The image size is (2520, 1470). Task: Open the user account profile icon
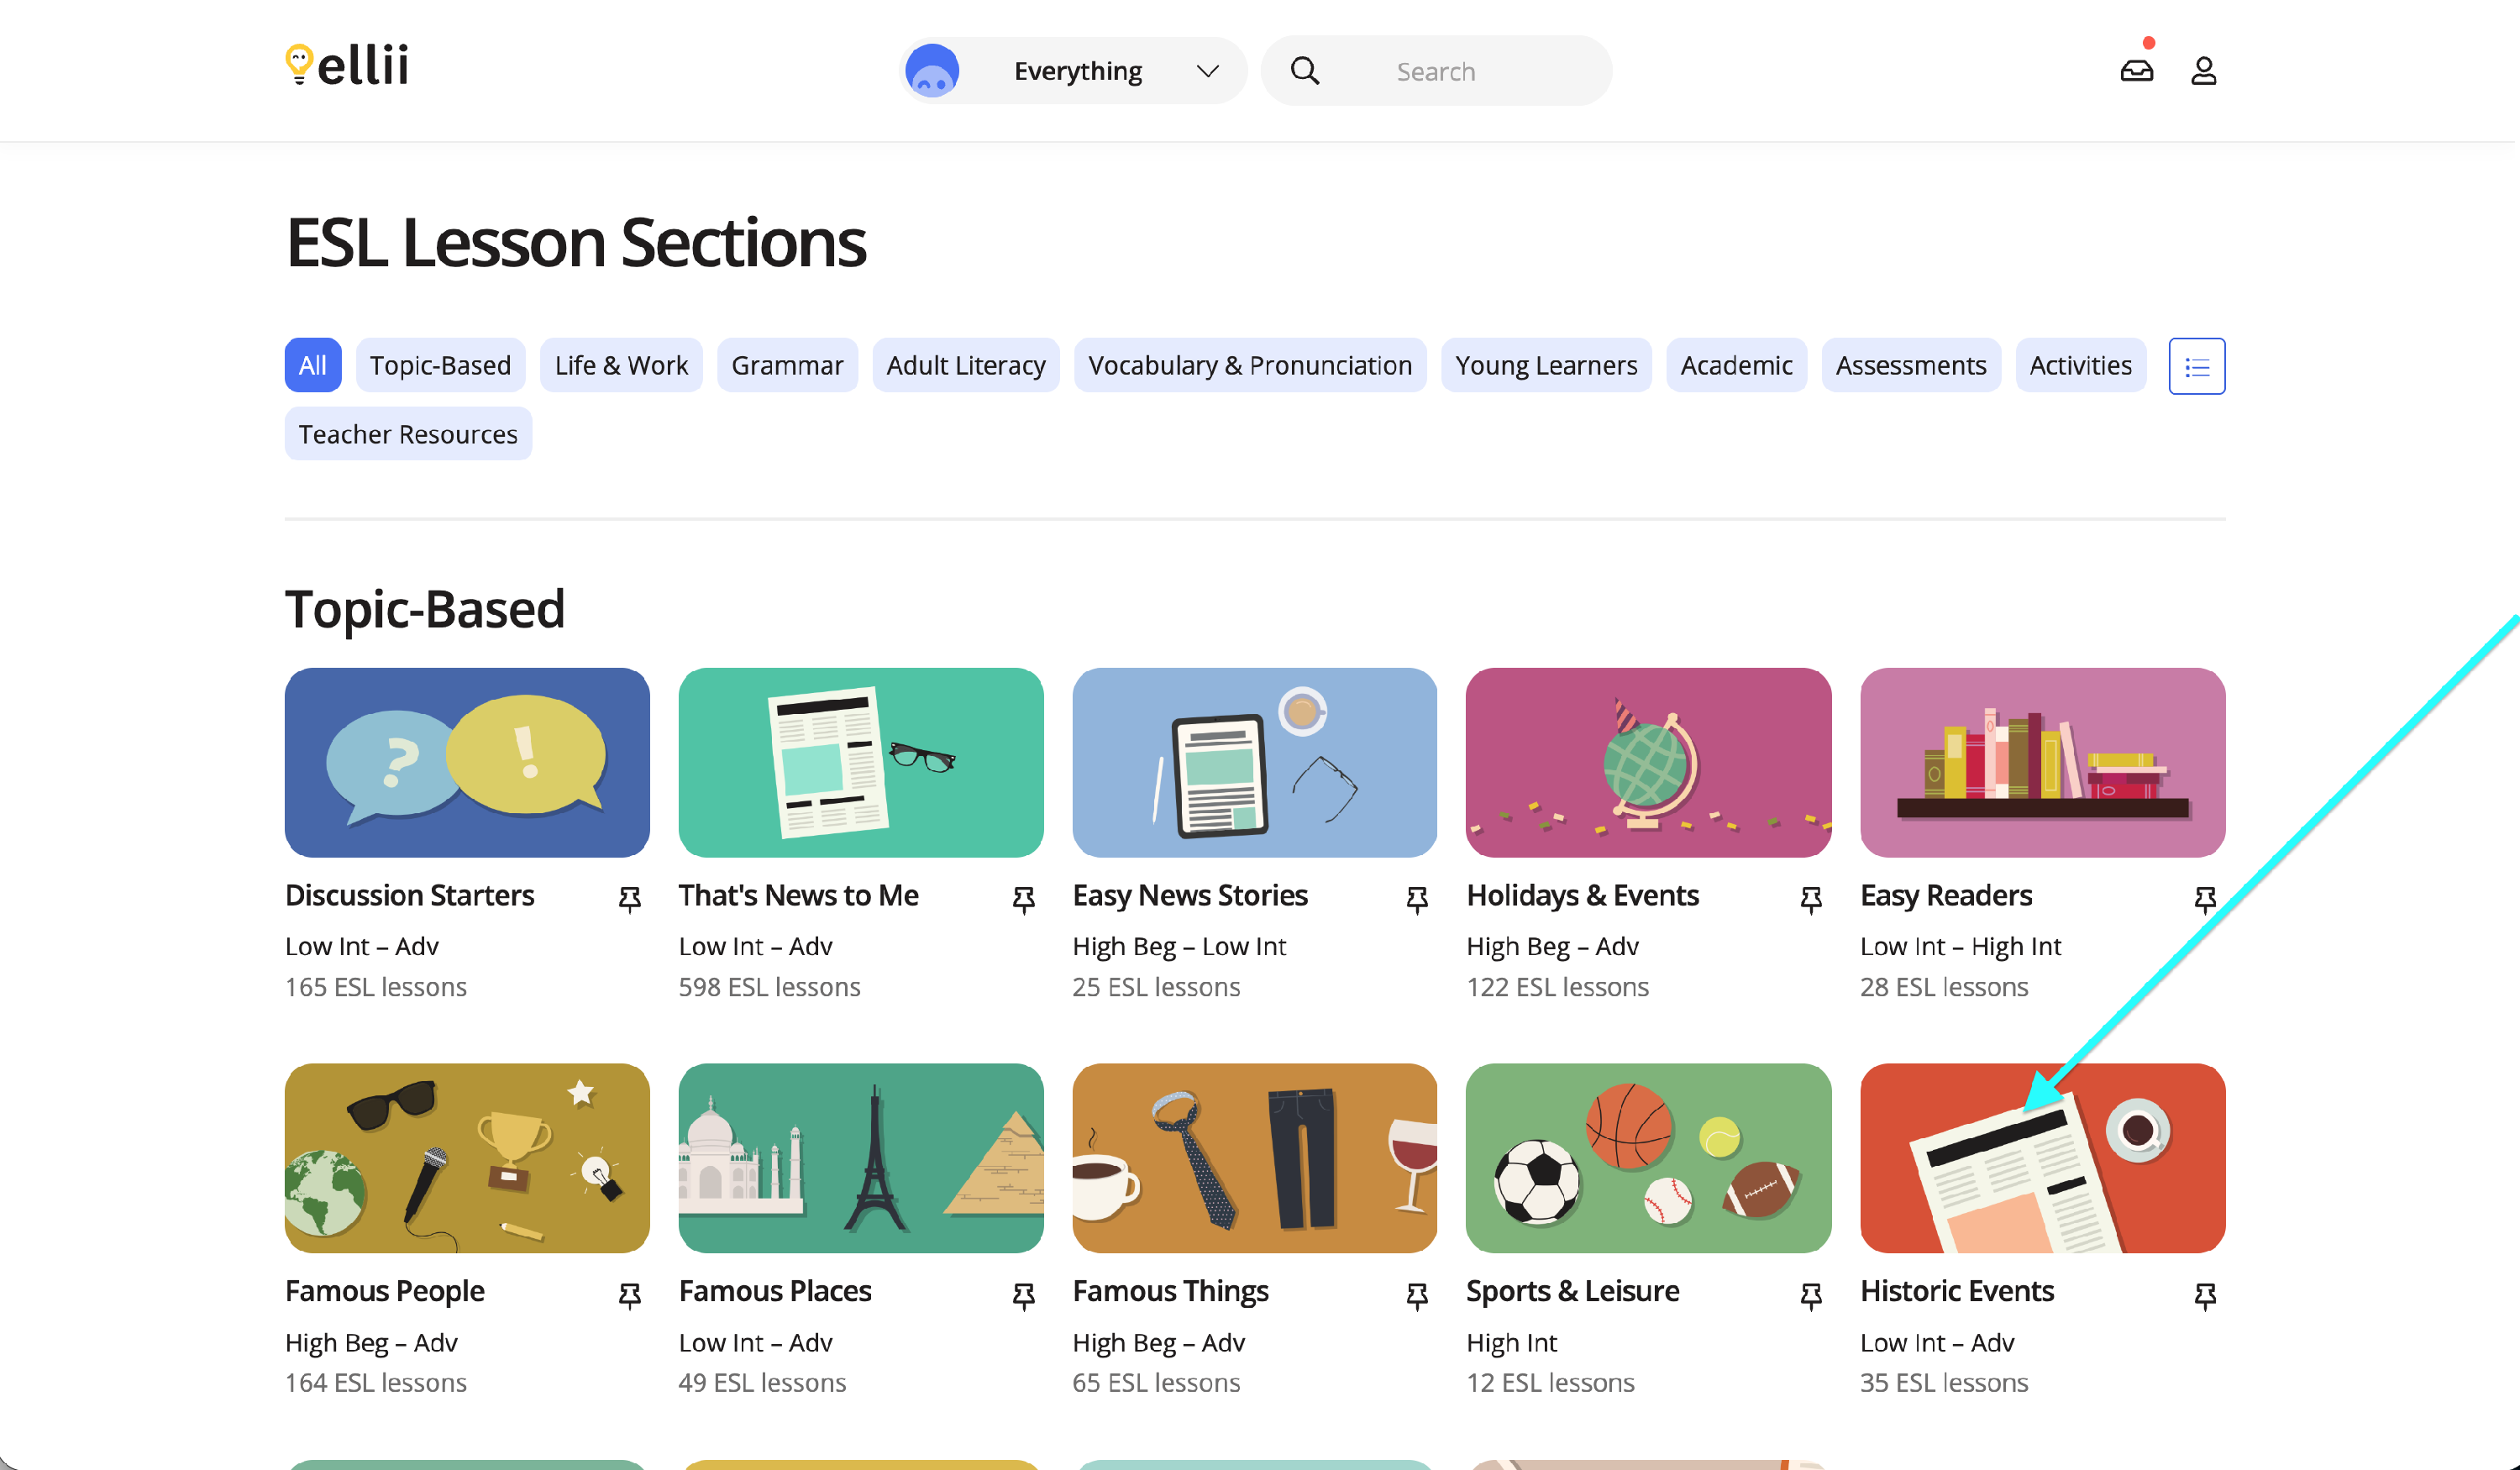2203,71
